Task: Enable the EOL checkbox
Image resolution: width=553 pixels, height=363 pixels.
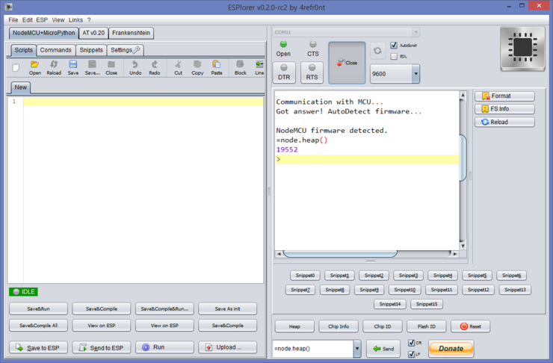Action: [x=394, y=56]
